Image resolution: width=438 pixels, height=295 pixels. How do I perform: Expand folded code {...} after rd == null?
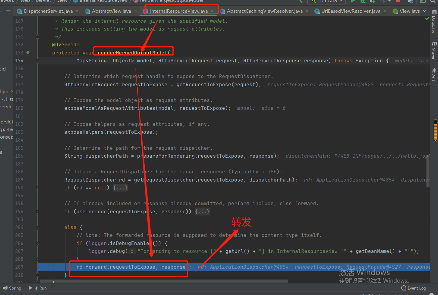[x=120, y=188]
